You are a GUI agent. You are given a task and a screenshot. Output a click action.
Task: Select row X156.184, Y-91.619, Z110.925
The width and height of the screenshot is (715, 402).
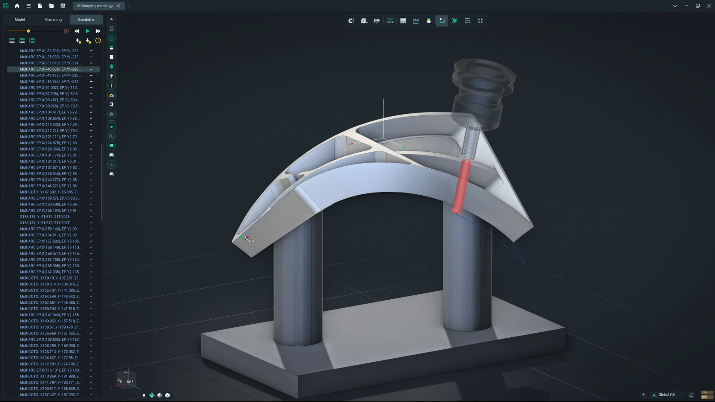(x=54, y=217)
